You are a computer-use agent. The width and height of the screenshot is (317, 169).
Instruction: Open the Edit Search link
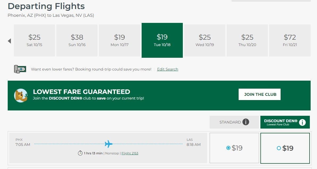(x=168, y=69)
